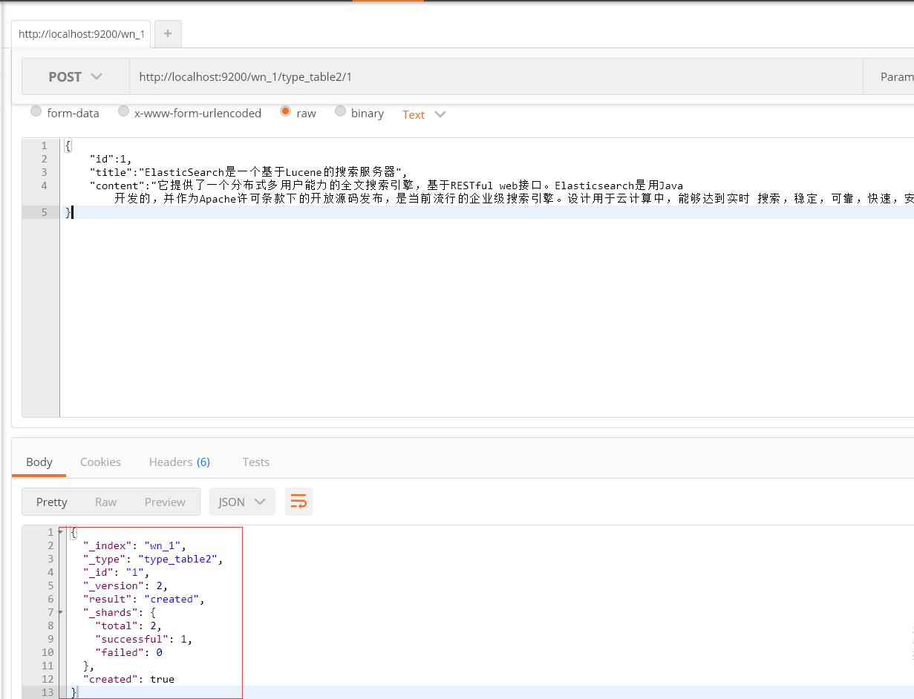Screen dimensions: 914x699
Task: Select the localhost:9200/wn_1 request tab
Action: tap(81, 34)
